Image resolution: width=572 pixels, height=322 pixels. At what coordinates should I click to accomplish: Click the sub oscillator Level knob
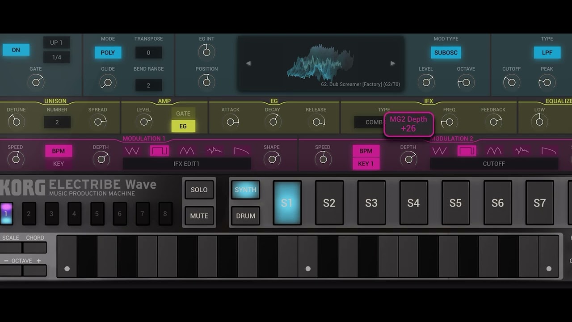pyautogui.click(x=426, y=82)
